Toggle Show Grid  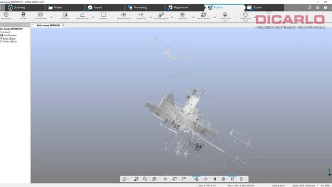coord(182,16)
